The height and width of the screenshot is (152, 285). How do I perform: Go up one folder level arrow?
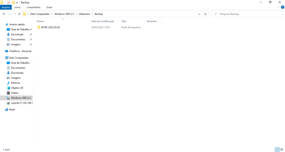click(x=19, y=14)
